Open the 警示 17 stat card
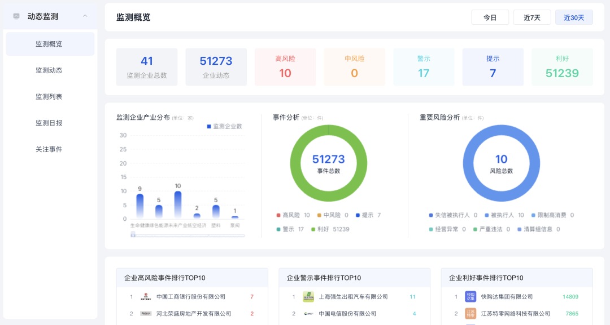The height and width of the screenshot is (325, 610). point(424,66)
